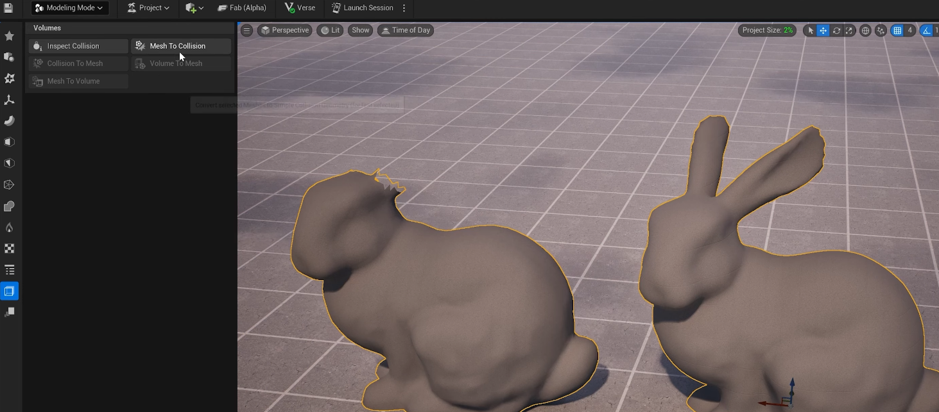Viewport: 939px width, 412px height.
Task: Open the Launch Session three-dot options
Action: (x=404, y=8)
